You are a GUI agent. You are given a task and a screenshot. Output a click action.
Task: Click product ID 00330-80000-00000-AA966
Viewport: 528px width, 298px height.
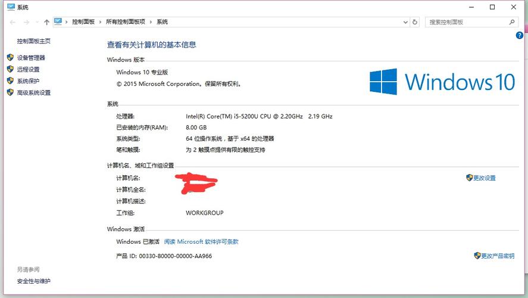tap(176, 256)
